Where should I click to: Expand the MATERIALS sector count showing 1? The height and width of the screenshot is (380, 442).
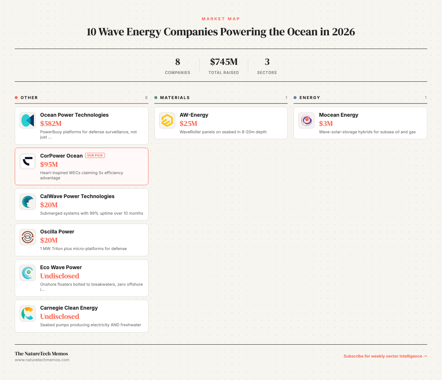[286, 98]
